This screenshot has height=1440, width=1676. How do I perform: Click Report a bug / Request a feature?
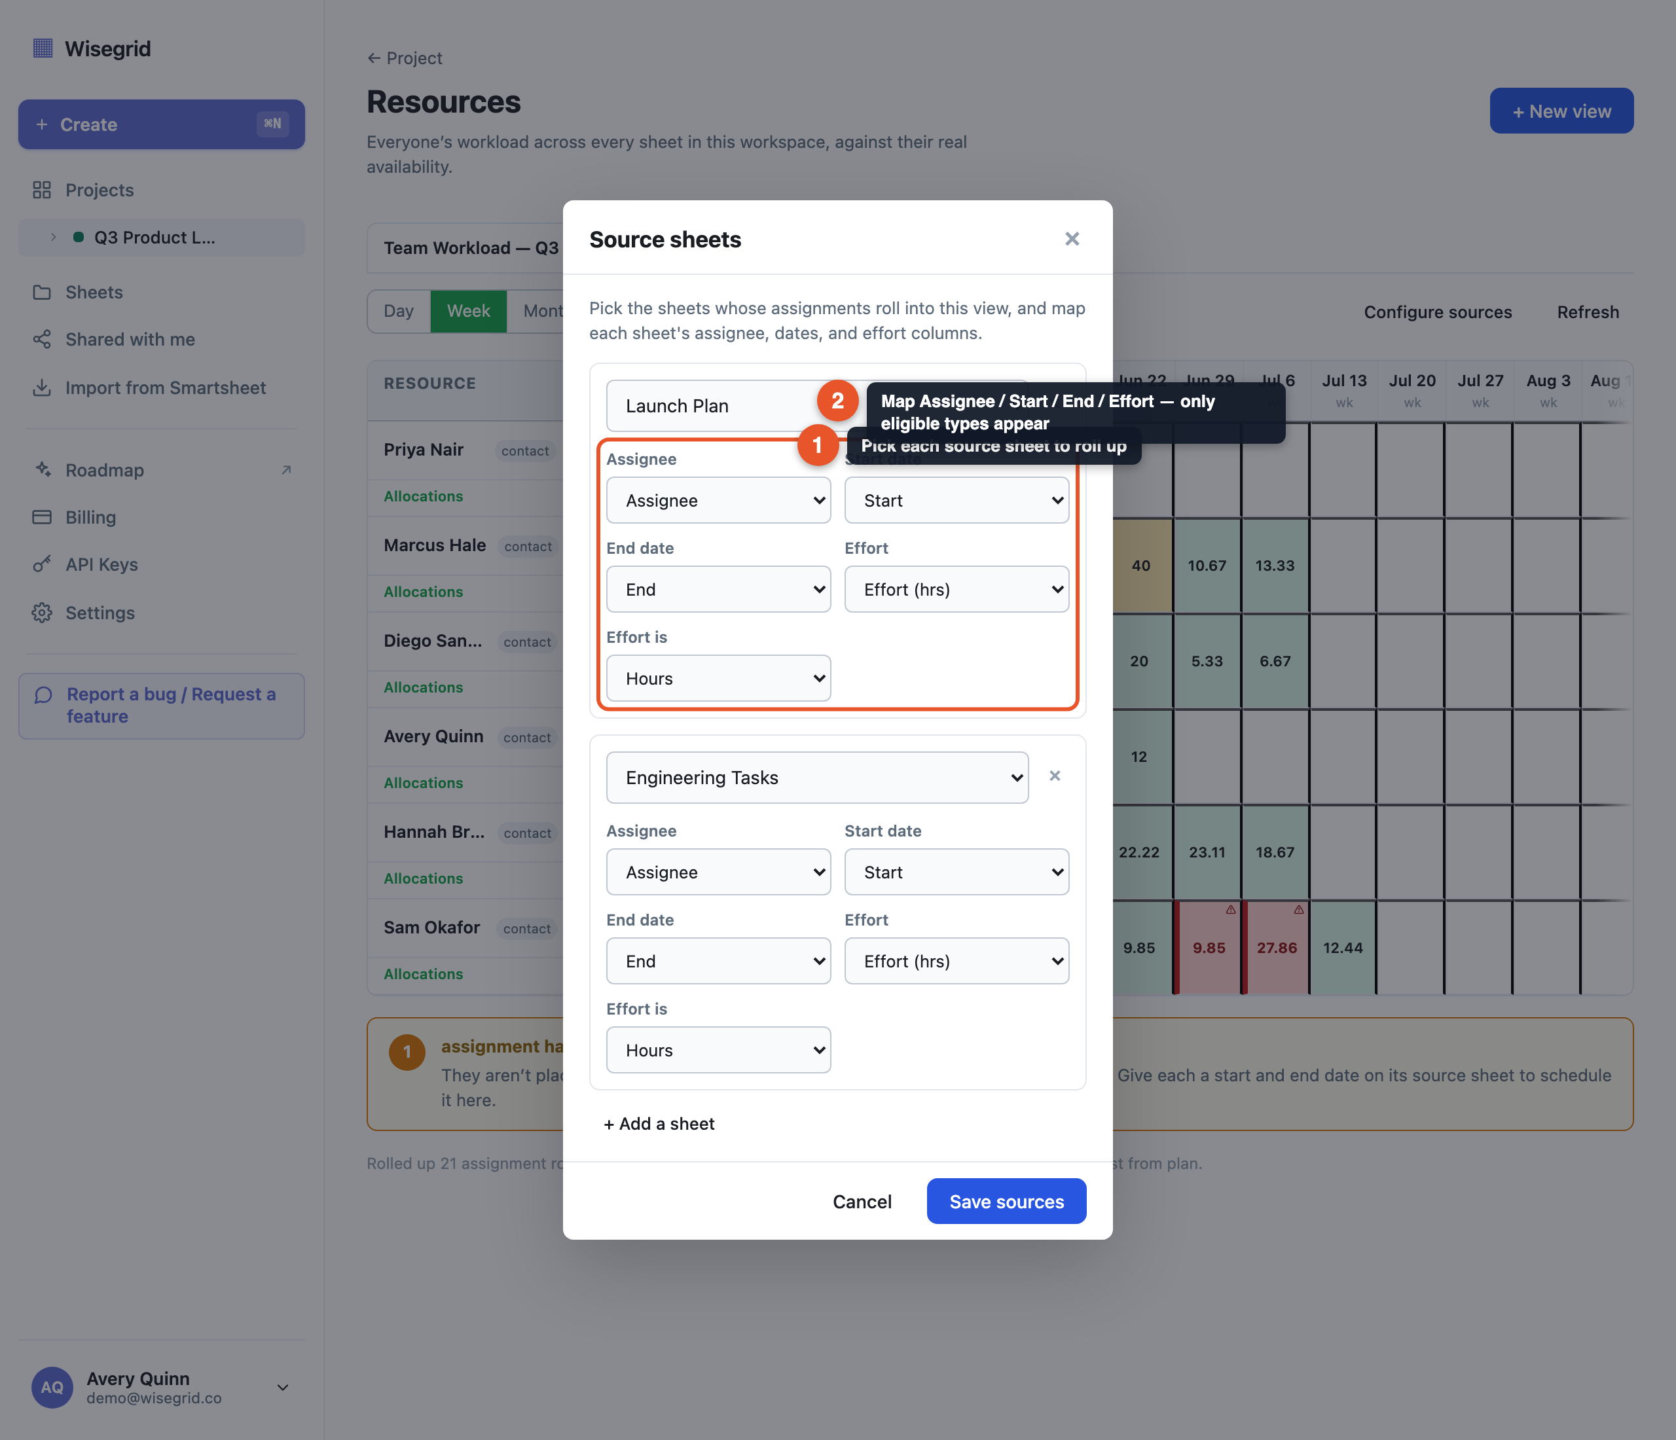pyautogui.click(x=162, y=706)
